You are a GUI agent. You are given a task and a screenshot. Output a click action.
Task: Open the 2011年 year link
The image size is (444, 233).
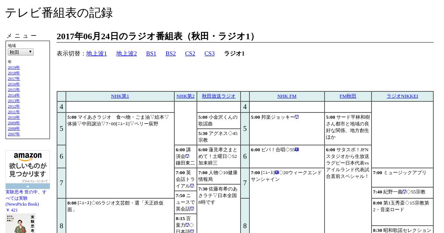coord(14,112)
